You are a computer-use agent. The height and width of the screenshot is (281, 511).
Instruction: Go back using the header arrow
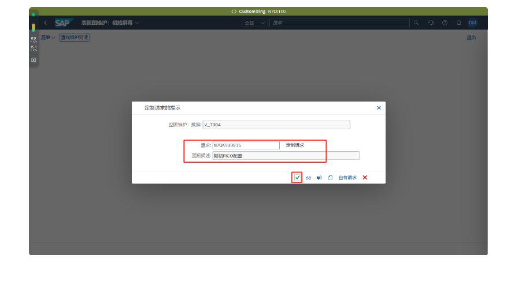pos(46,23)
